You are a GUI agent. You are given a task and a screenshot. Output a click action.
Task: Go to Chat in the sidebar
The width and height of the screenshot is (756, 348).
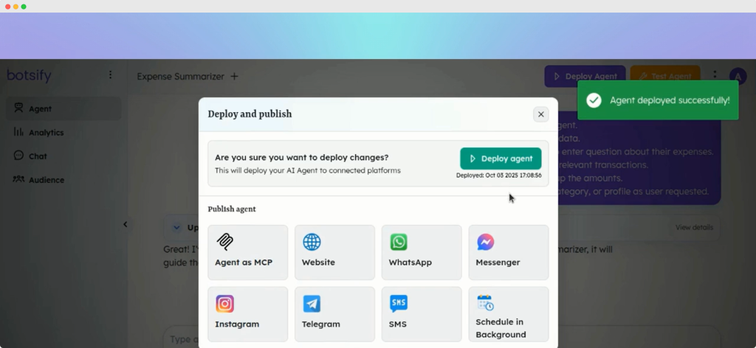(x=38, y=156)
